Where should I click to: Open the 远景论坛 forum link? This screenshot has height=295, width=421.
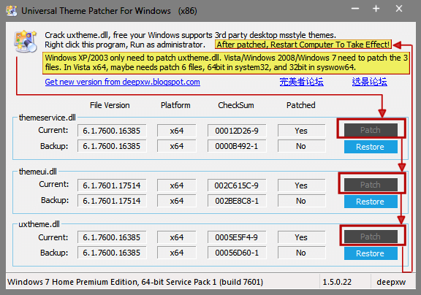tap(369, 82)
